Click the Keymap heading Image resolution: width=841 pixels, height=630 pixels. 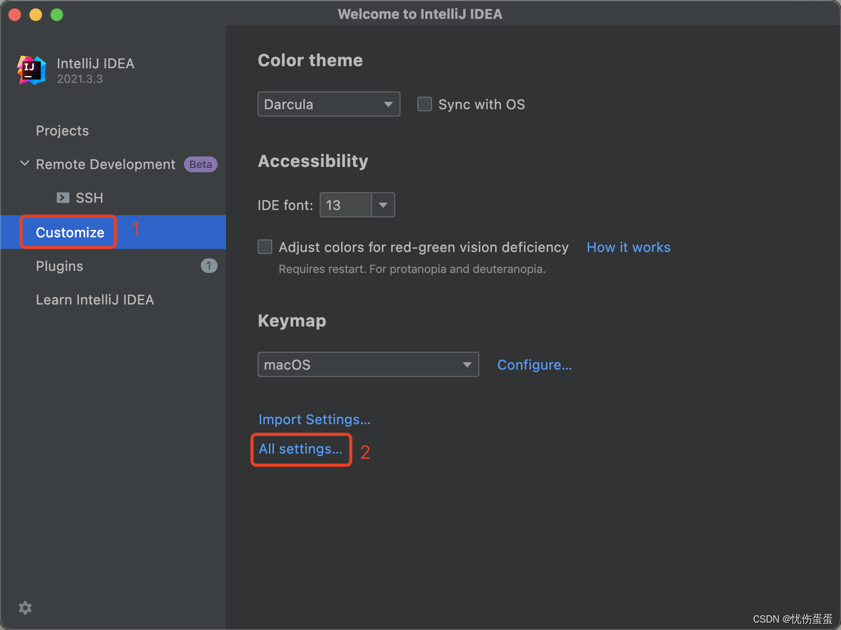click(292, 321)
